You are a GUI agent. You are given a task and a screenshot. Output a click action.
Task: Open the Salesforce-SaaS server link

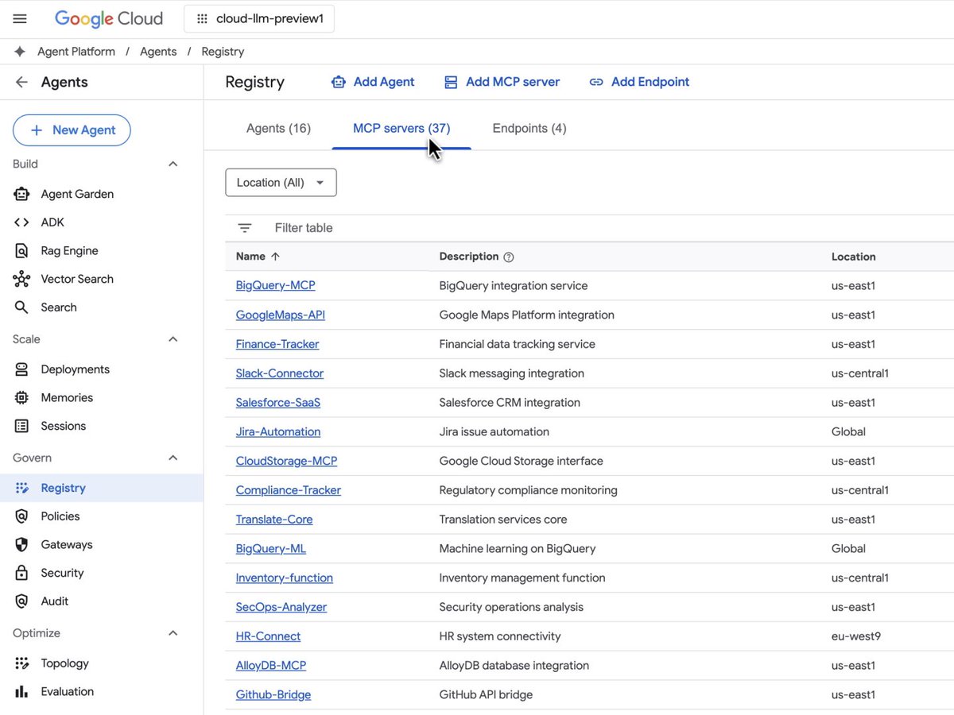point(278,403)
